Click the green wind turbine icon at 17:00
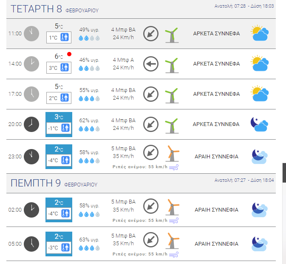This screenshot has height=264, width=286. 172,96
